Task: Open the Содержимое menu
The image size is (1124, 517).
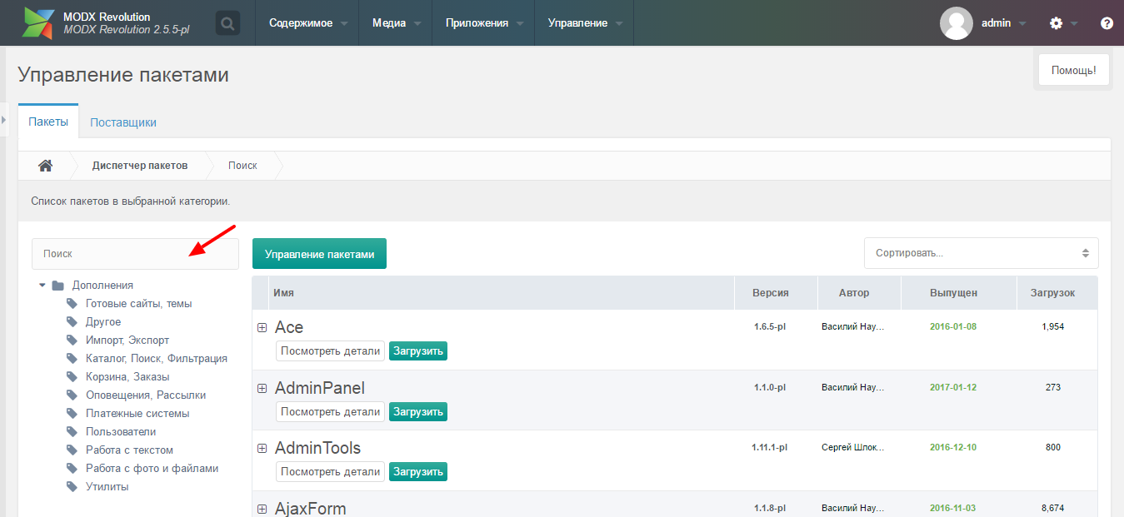Action: [308, 23]
